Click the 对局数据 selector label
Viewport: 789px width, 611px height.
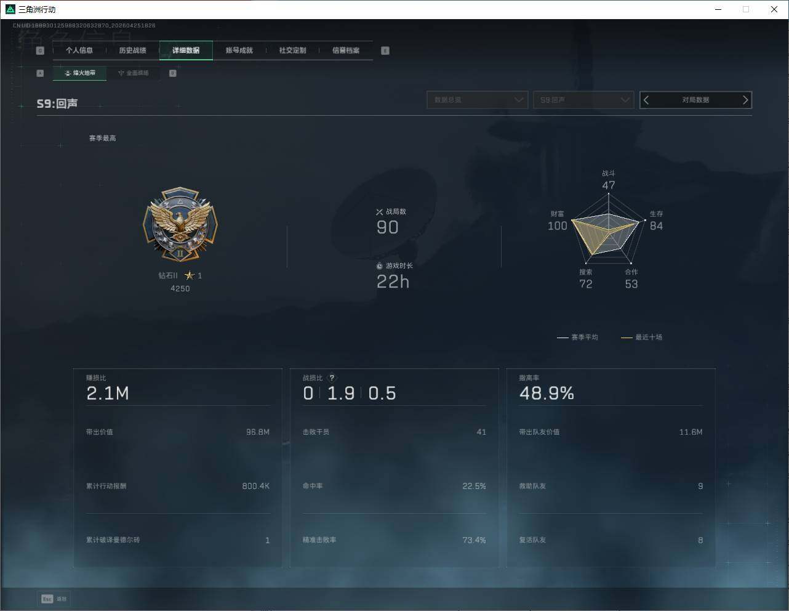pos(695,100)
